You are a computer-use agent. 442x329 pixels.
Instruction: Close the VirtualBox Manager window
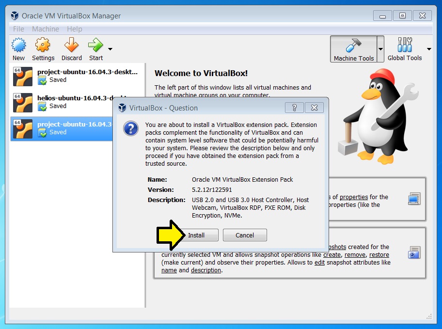[x=422, y=16]
